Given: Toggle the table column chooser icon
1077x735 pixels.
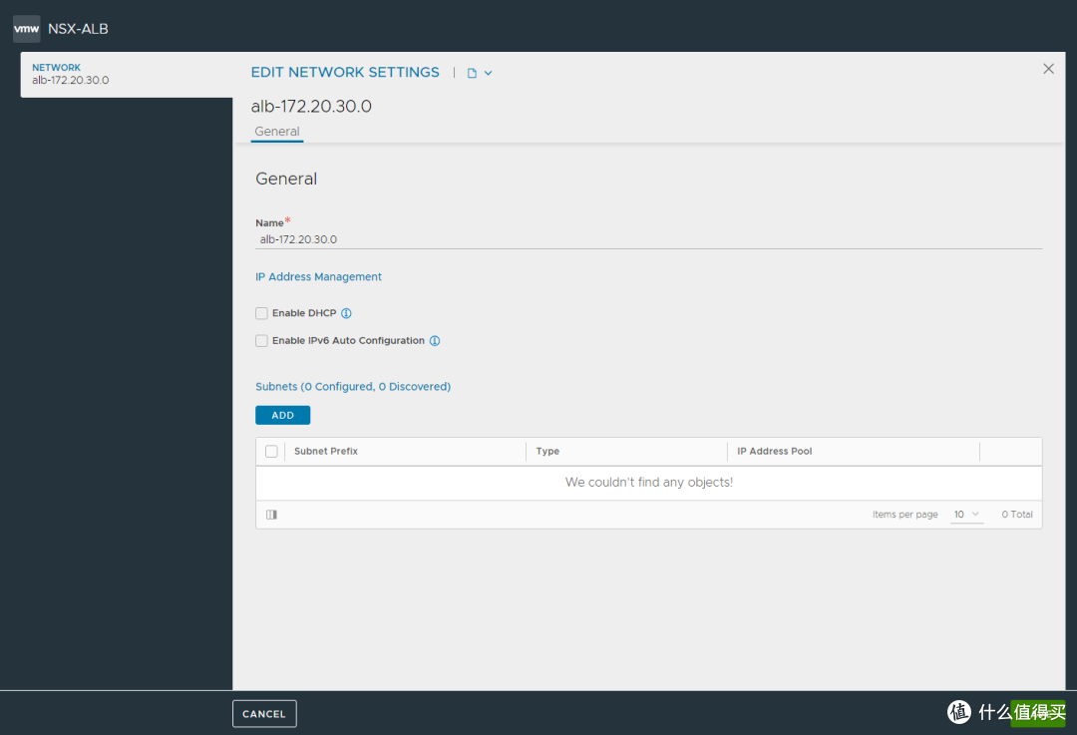Looking at the screenshot, I should click(x=271, y=515).
